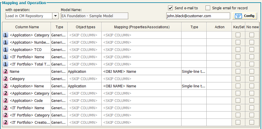Click sheet 2 icon beside <IT Portfolio> Creation row
262x129 pixels.
pos(6,123)
